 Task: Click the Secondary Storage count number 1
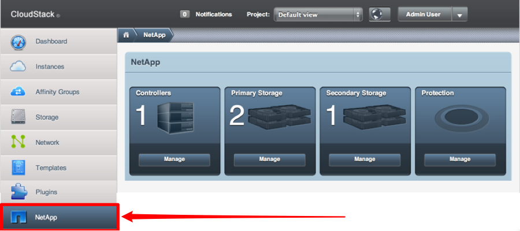pos(332,116)
